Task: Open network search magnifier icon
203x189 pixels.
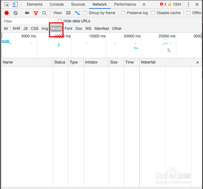Action: click(x=44, y=13)
